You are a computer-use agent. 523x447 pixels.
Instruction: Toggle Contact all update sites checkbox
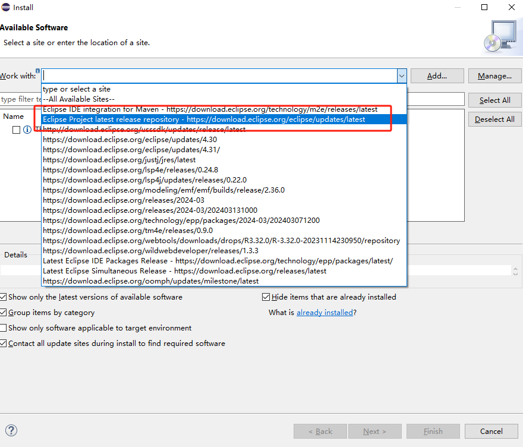(x=4, y=343)
